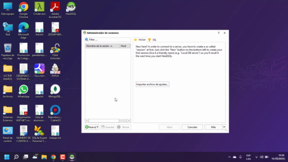Open the Windows Start menu
The width and height of the screenshot is (288, 162).
coord(7,157)
